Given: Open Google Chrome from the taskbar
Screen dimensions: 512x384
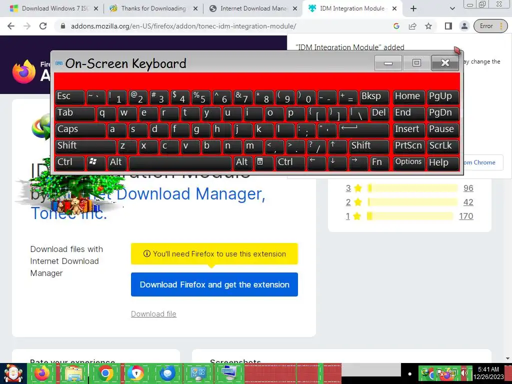Looking at the screenshot, I should pos(105,373).
